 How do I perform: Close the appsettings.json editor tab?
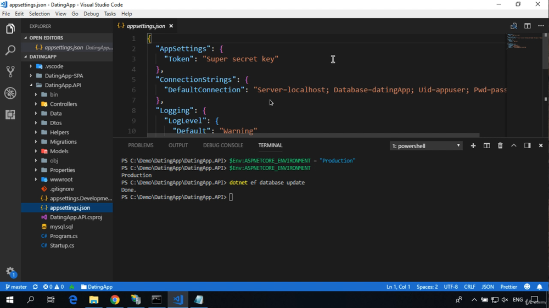pos(171,26)
